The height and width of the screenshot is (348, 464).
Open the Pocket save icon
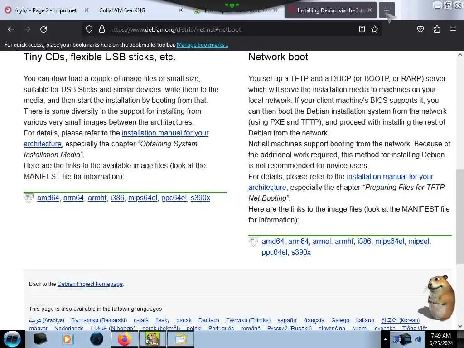(420, 29)
